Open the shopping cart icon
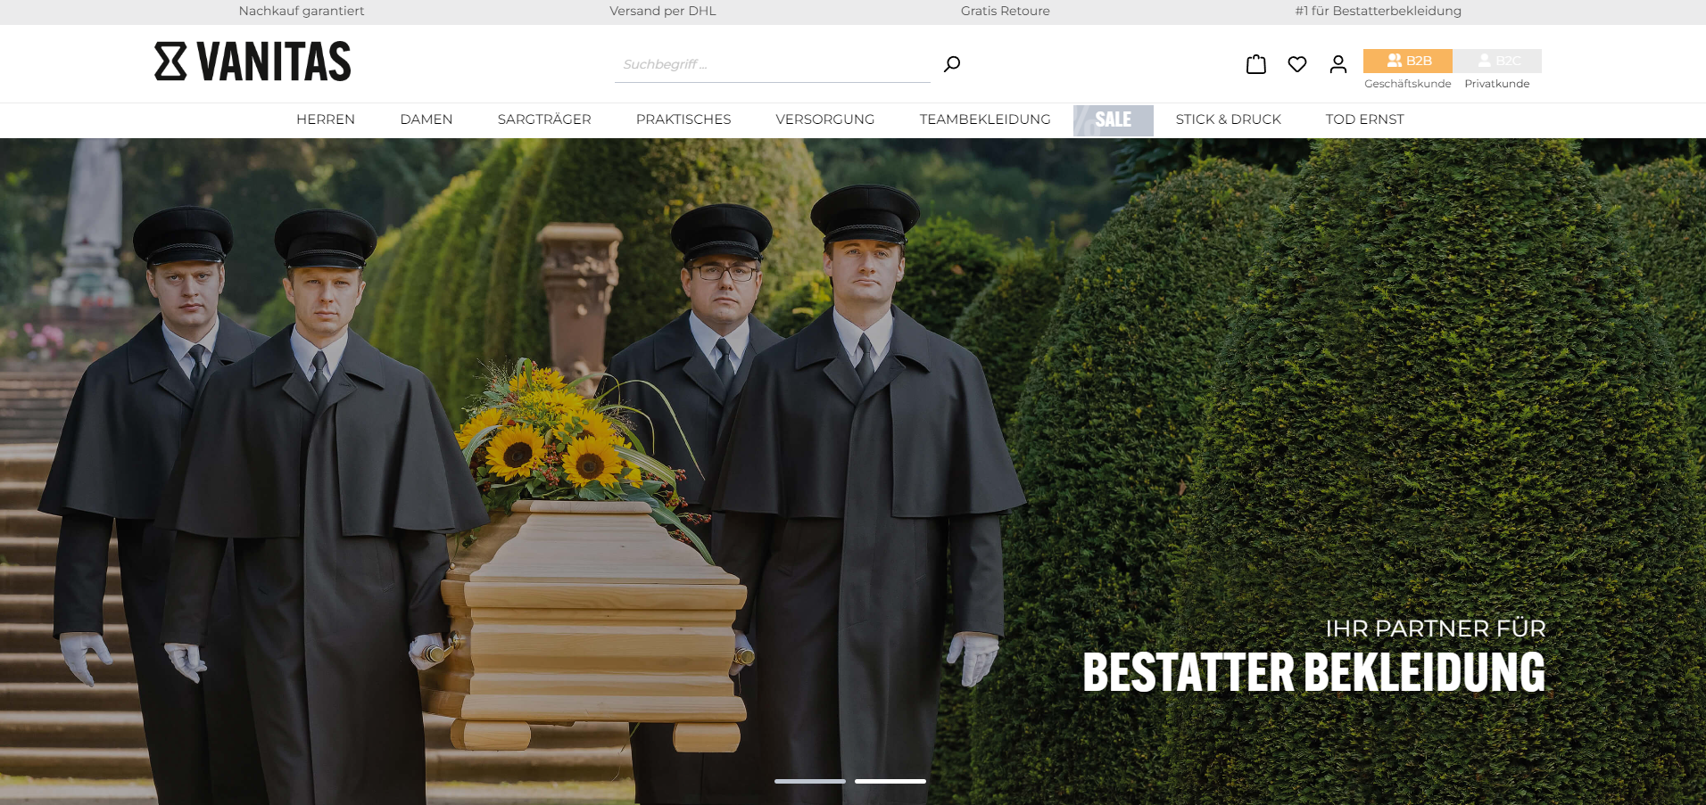Image resolution: width=1706 pixels, height=805 pixels. (x=1256, y=64)
